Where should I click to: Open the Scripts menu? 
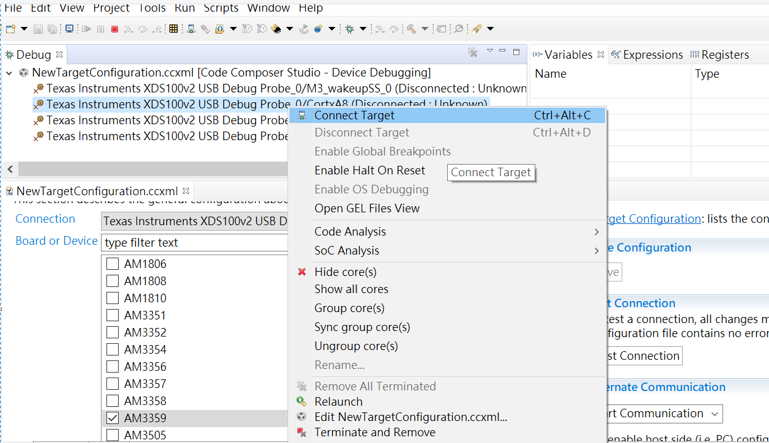(221, 8)
